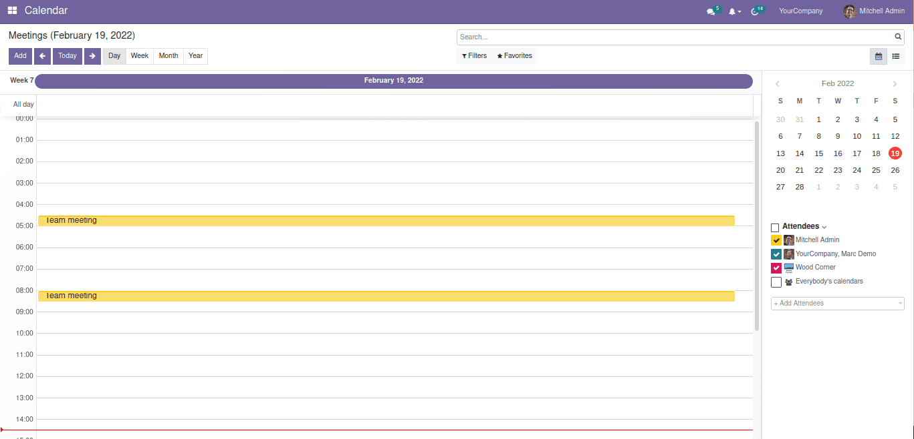Select February 22 in mini calendar
This screenshot has height=439, width=914.
click(818, 170)
